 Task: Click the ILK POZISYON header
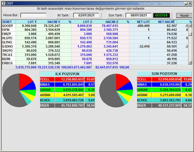[67, 74]
